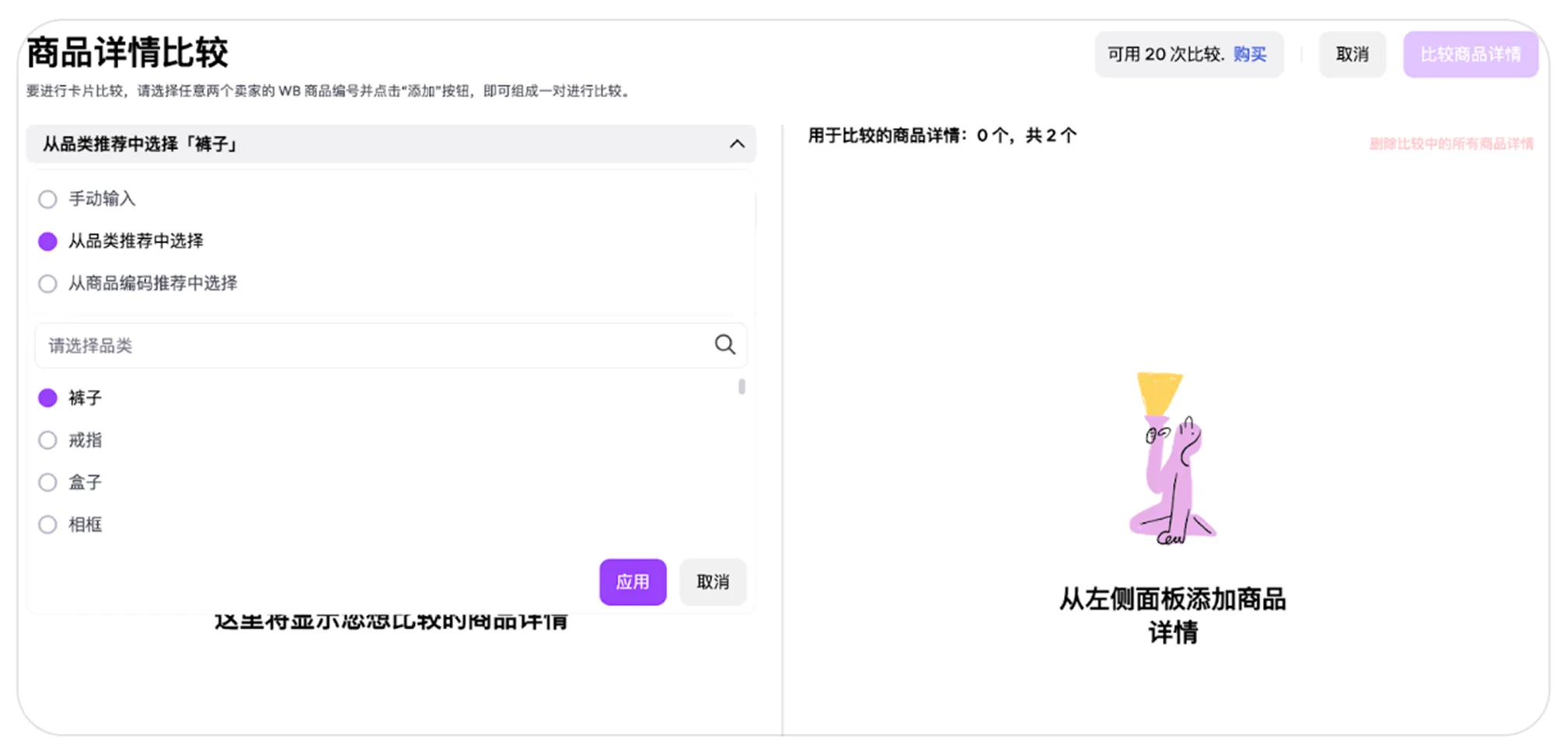Open the 购买 link
This screenshot has width=1567, height=755.
1250,54
